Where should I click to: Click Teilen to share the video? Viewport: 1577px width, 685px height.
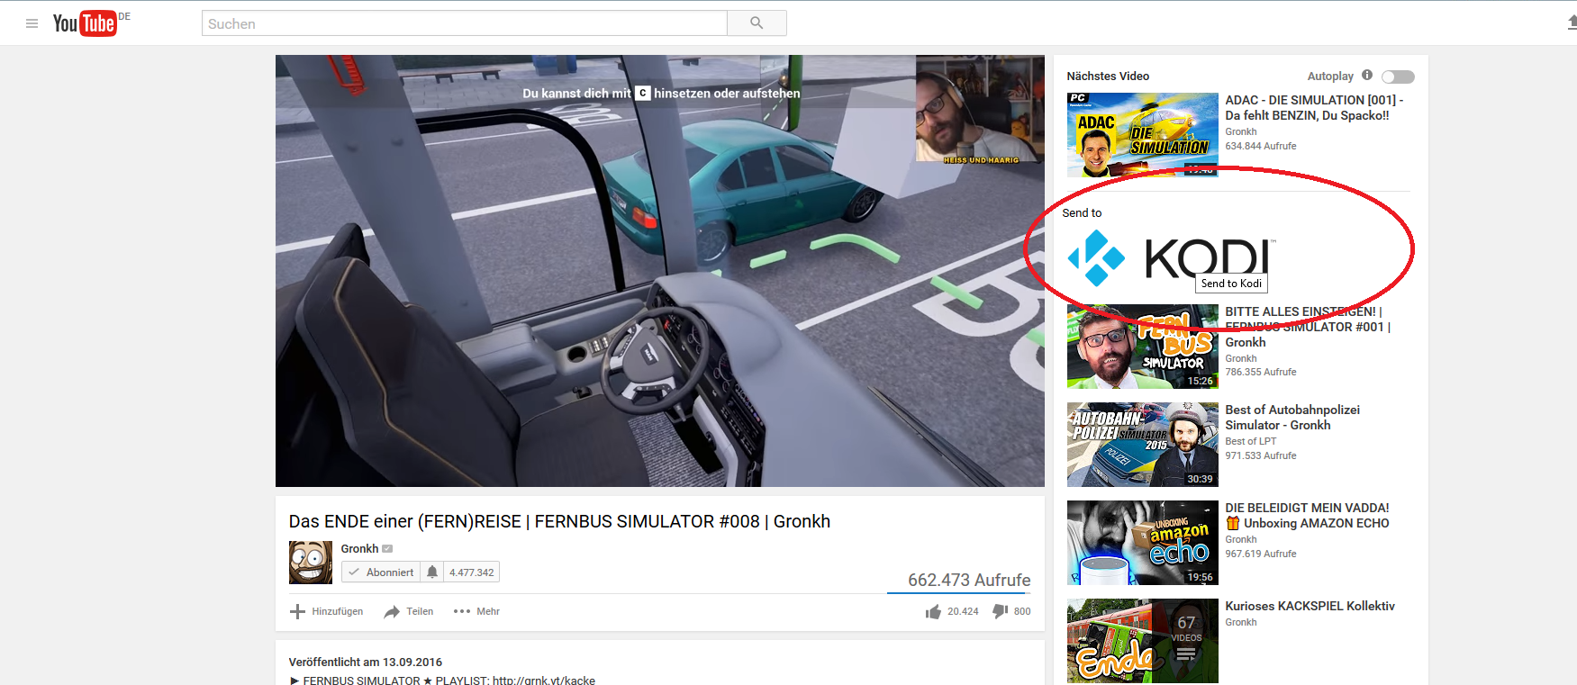click(408, 611)
